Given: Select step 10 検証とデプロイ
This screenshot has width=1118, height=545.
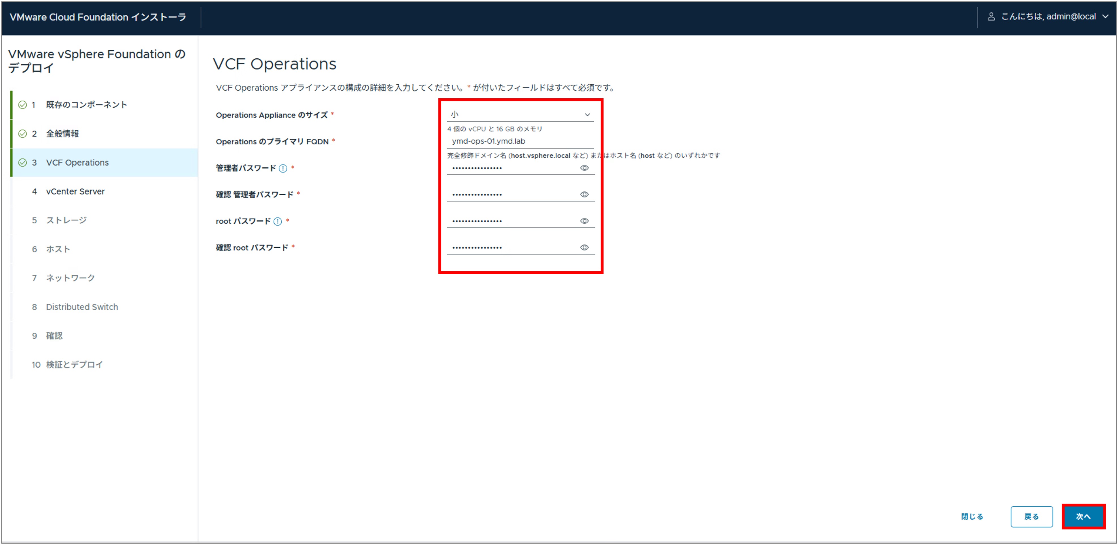Looking at the screenshot, I should (x=104, y=365).
